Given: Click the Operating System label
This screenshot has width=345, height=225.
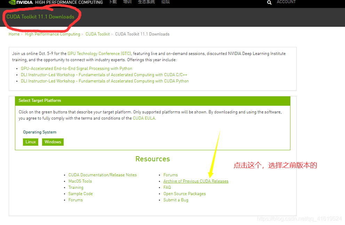Looking at the screenshot, I should [x=40, y=132].
